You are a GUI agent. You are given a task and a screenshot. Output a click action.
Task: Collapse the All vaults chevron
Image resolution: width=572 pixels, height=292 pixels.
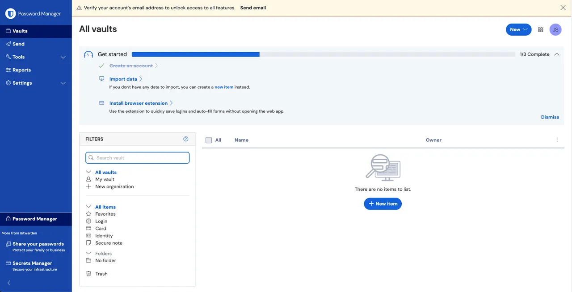point(88,172)
